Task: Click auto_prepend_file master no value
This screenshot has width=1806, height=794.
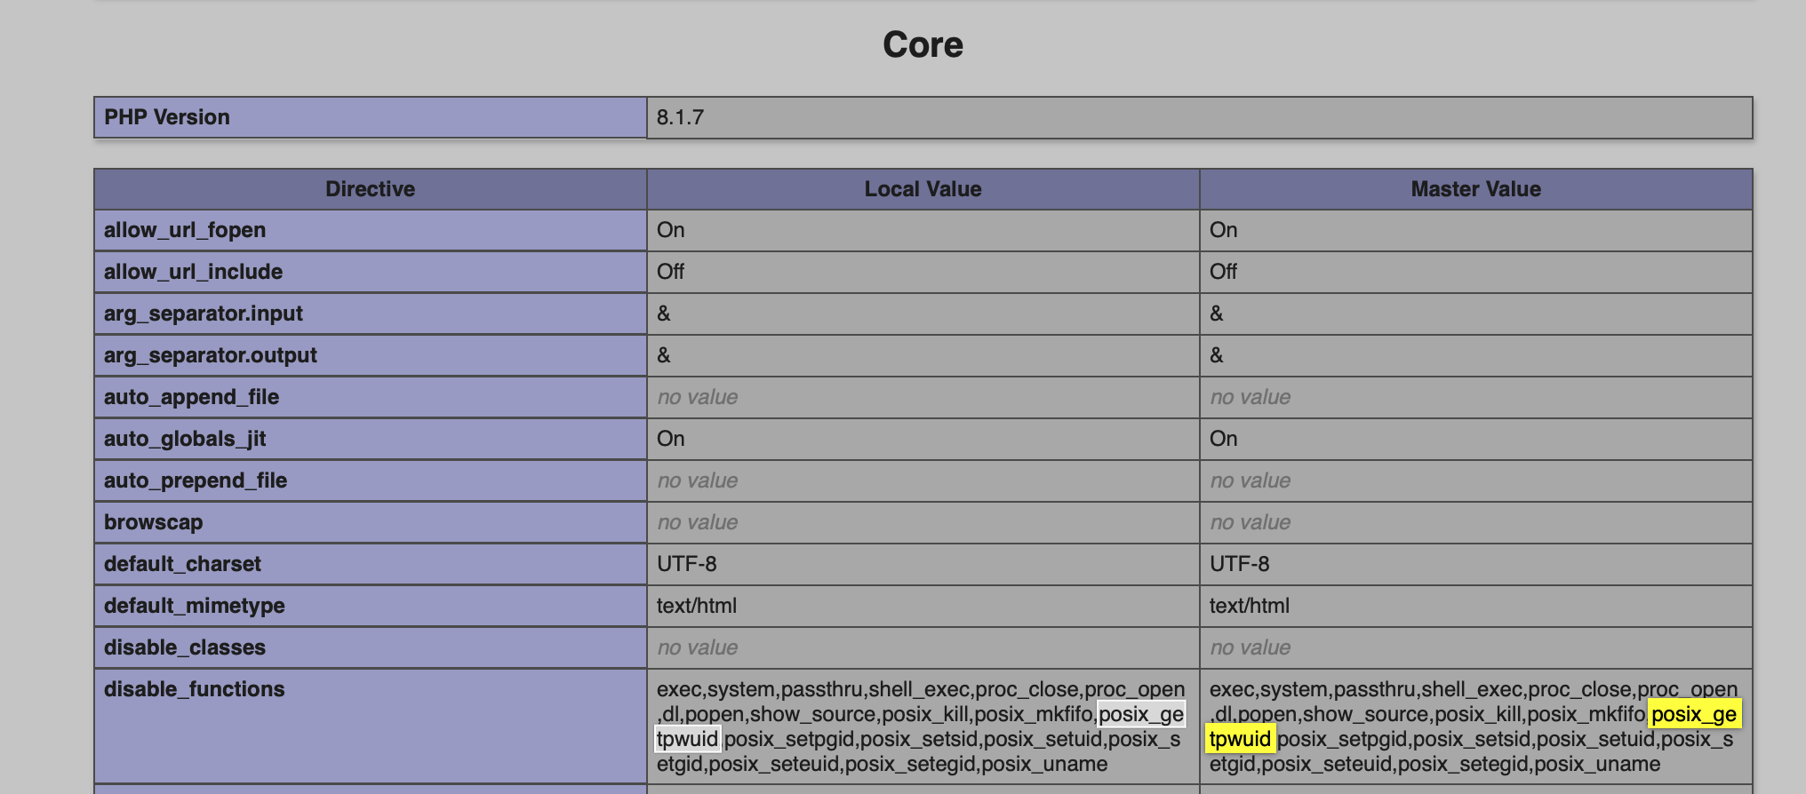Action: 1251,480
